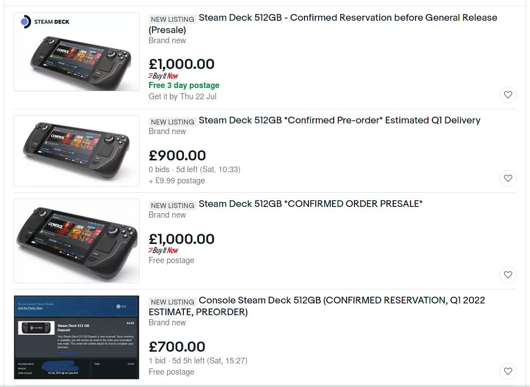Click thumbnail of CONFIRMED ORDER PRESALE listing

coord(76,240)
